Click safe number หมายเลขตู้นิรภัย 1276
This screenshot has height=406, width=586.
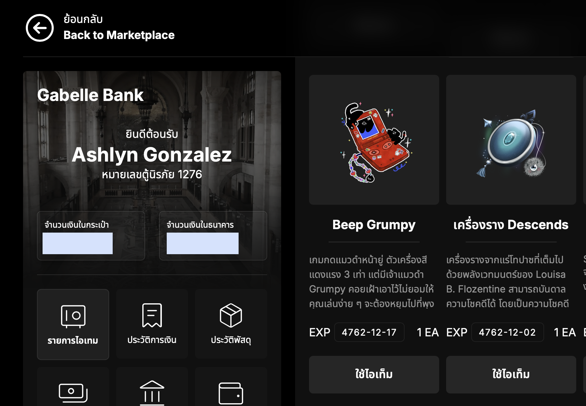click(x=152, y=174)
